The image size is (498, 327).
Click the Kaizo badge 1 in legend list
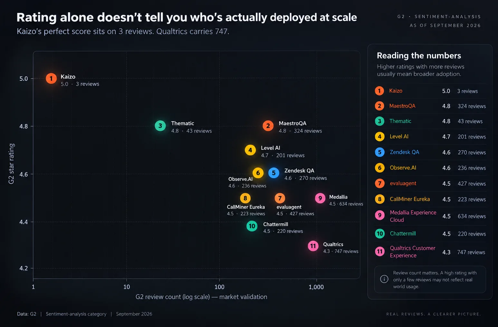point(379,91)
